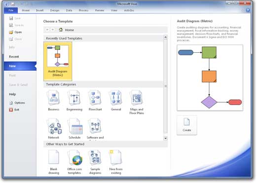The image size is (257, 183).
Task: Open Visio Options
Action: [17, 103]
